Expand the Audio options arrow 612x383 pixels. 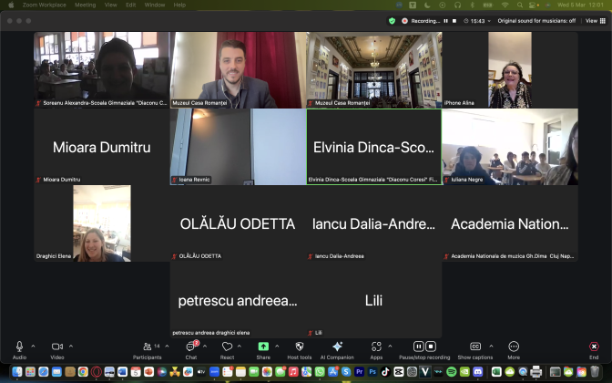[33, 347]
